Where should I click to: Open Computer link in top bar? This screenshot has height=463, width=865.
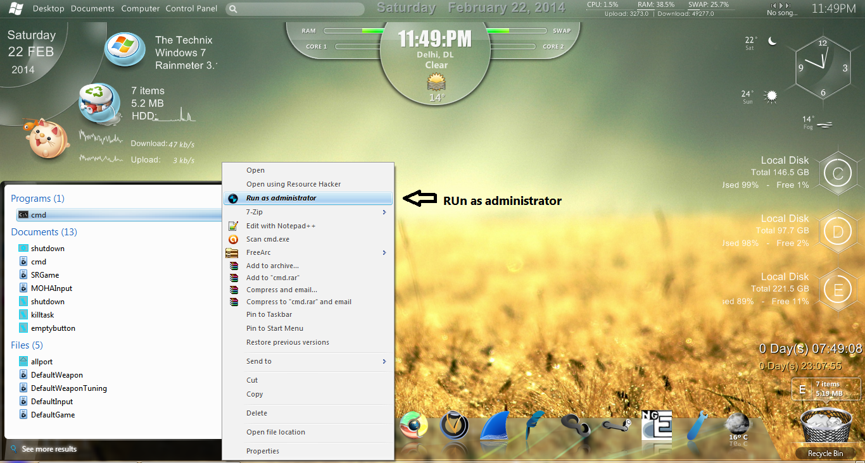tap(140, 9)
